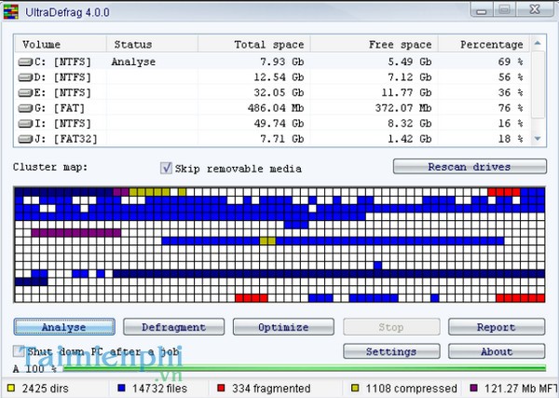Viewport: 559px width, 398px height.
Task: Click the volume list scroll up arrow
Action: 538,43
